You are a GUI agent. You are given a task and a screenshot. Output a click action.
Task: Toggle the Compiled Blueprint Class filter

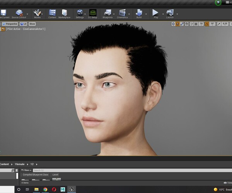[x=36, y=175]
